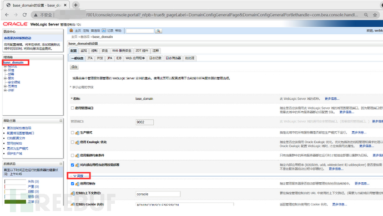Image resolution: width=383 pixels, height=216 pixels.
Task: Tick the 启用集群约束条件 checkbox
Action: [x=72, y=155]
